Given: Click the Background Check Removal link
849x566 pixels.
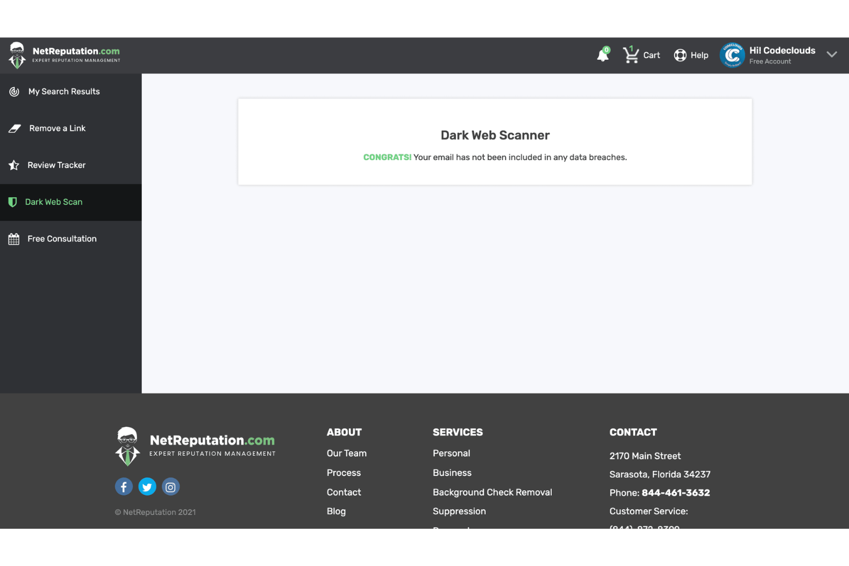Looking at the screenshot, I should point(492,492).
